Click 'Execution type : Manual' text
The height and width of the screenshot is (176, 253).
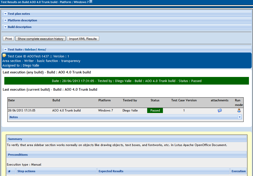click(24, 165)
